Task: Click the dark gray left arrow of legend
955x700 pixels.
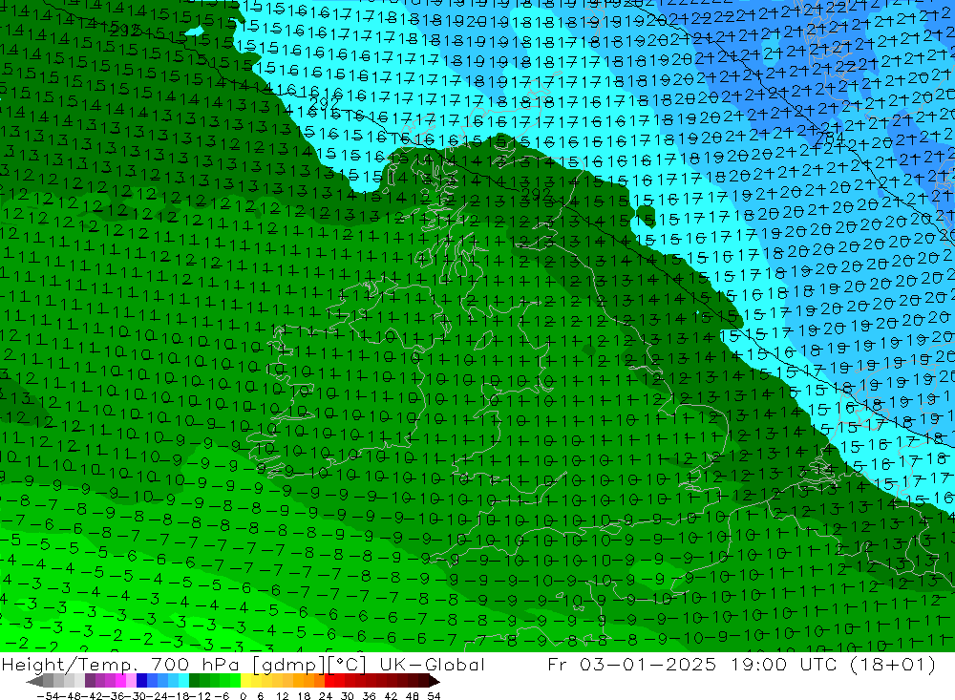Action: (34, 681)
